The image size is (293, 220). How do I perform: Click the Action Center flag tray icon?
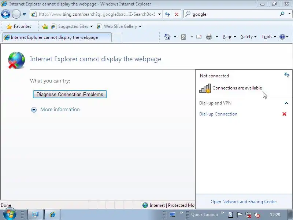pyautogui.click(x=239, y=215)
